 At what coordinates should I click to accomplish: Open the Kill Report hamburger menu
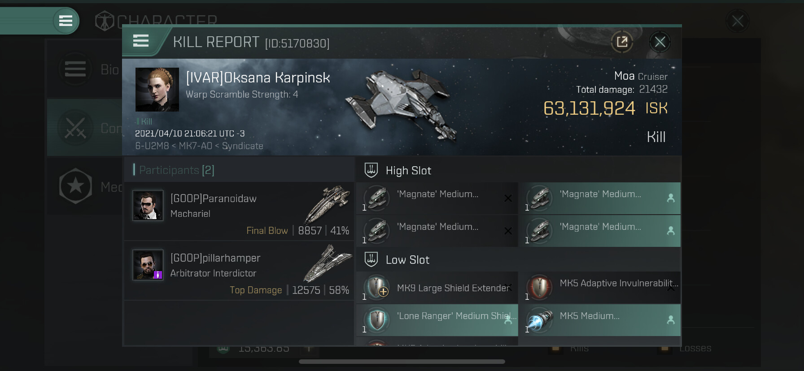tap(141, 41)
